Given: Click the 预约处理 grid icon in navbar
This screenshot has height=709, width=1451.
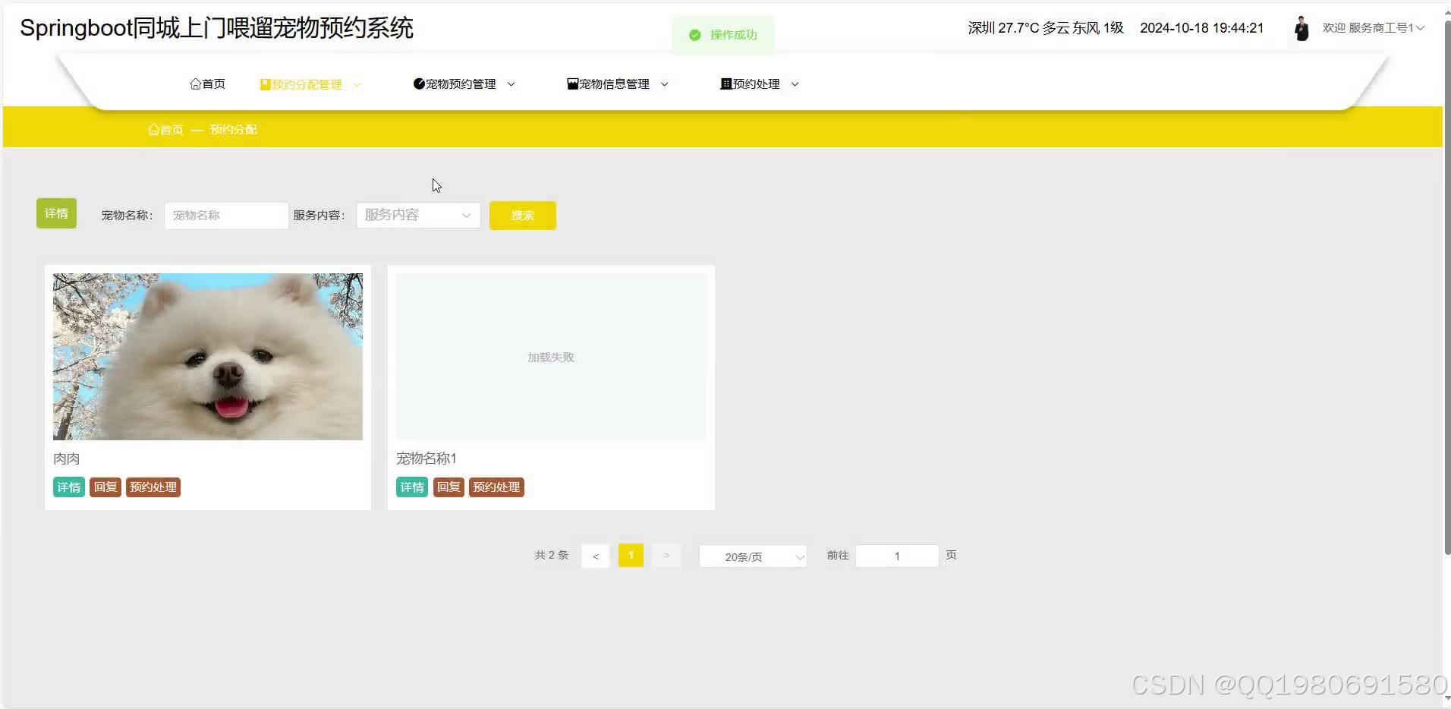Looking at the screenshot, I should tap(726, 84).
